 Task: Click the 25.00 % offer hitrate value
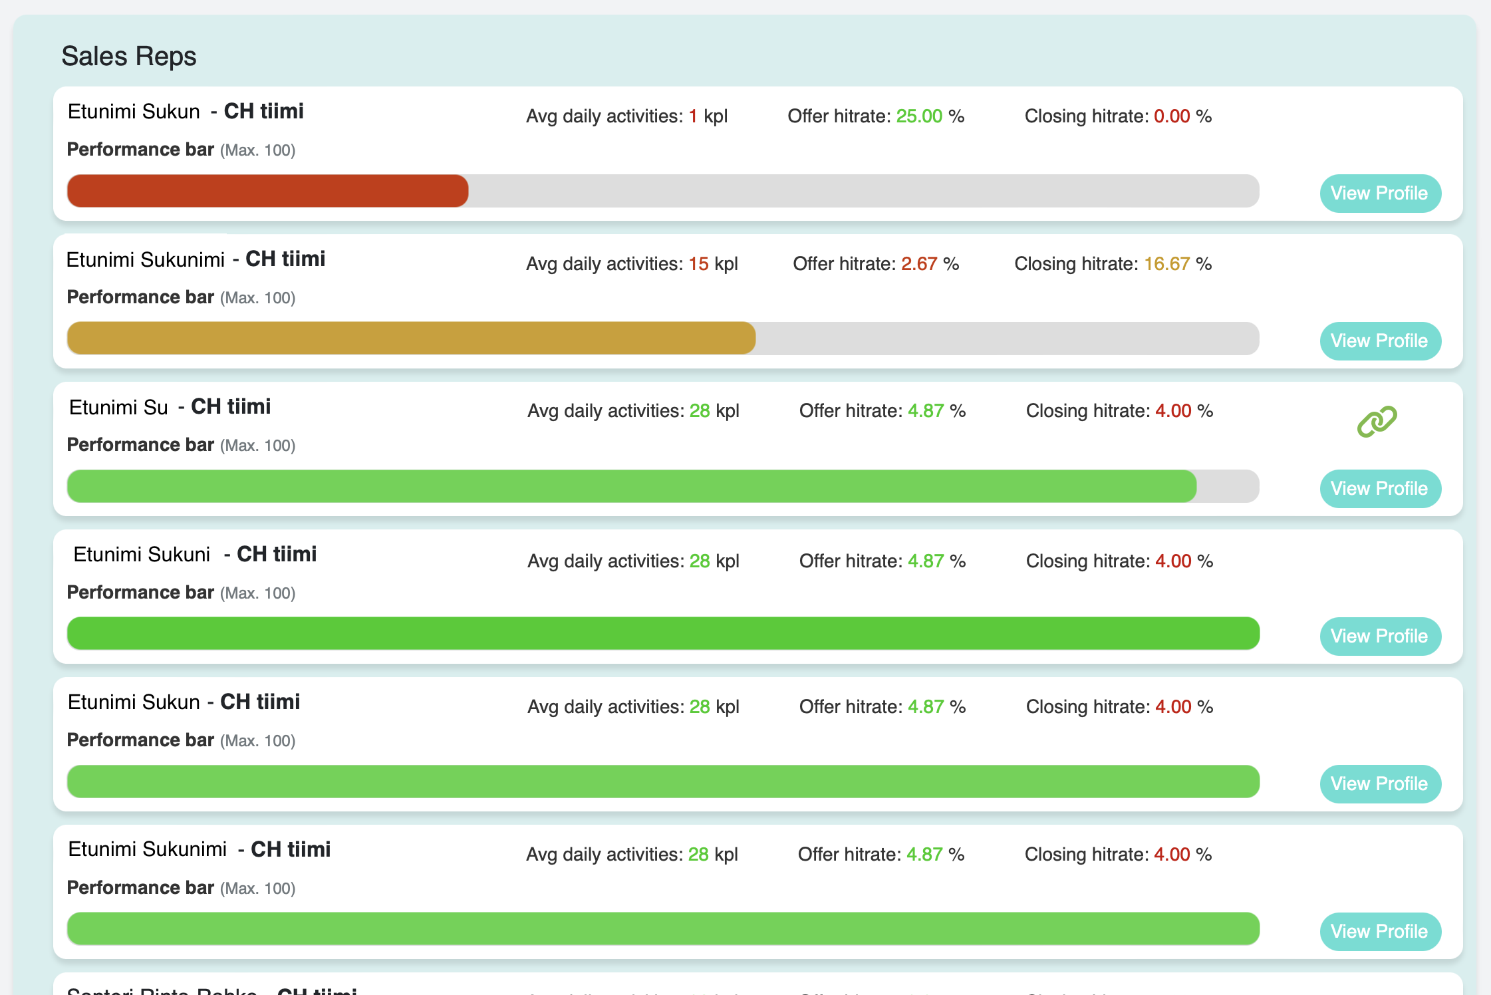pos(919,116)
